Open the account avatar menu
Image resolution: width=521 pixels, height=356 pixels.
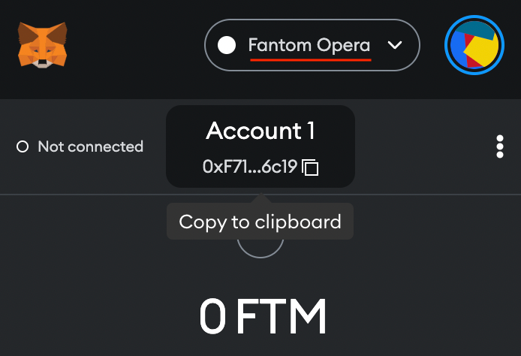tap(474, 45)
